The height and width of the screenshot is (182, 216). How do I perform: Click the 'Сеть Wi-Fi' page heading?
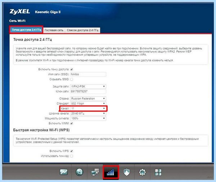click(17, 21)
